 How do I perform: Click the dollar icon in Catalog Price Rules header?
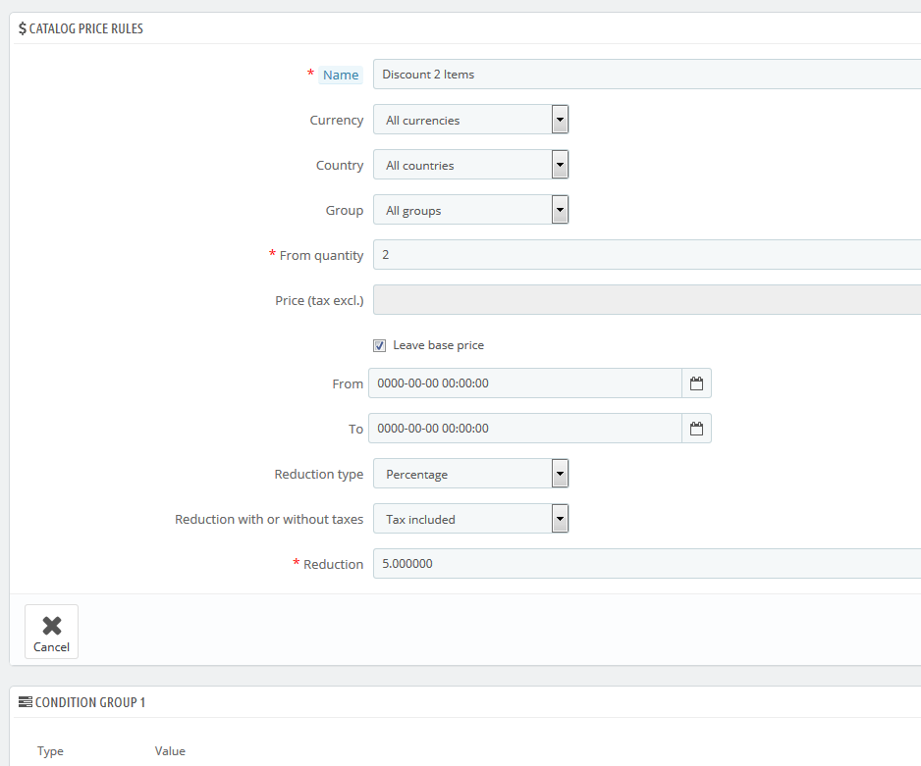(x=23, y=28)
